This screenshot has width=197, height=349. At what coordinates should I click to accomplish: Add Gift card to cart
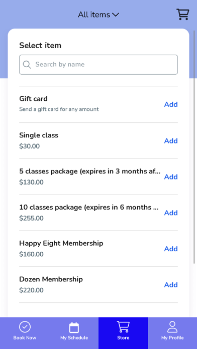(171, 104)
